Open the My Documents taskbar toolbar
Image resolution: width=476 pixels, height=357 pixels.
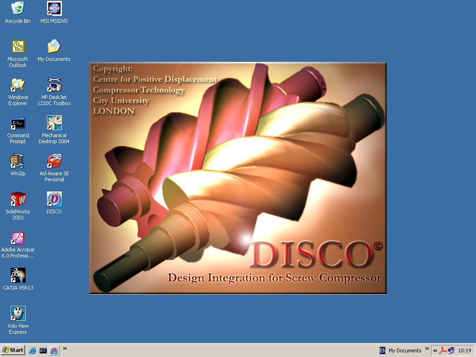(x=405, y=350)
